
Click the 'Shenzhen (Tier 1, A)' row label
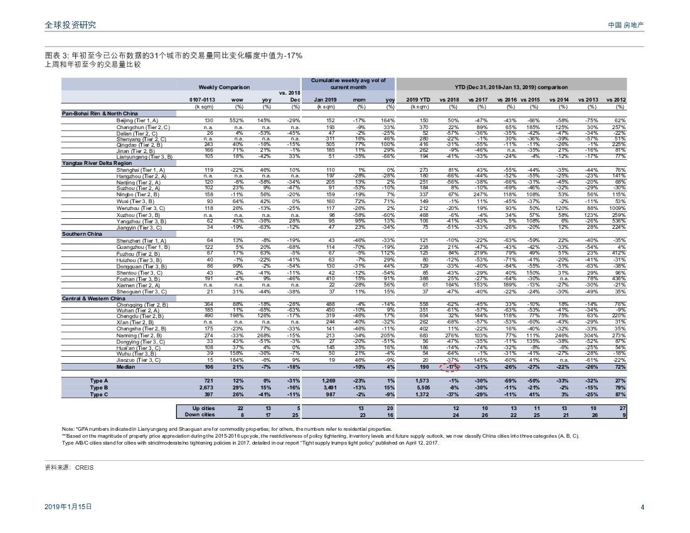(141, 241)
